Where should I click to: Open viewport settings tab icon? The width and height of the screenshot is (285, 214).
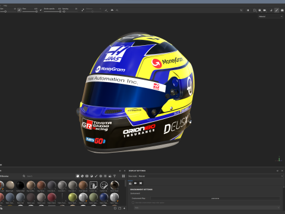point(141,183)
